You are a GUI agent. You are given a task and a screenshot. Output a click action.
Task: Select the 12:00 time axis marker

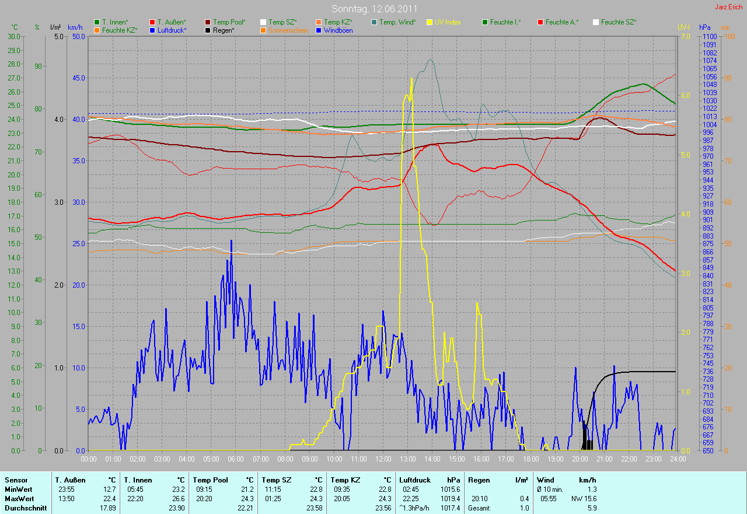tap(383, 459)
